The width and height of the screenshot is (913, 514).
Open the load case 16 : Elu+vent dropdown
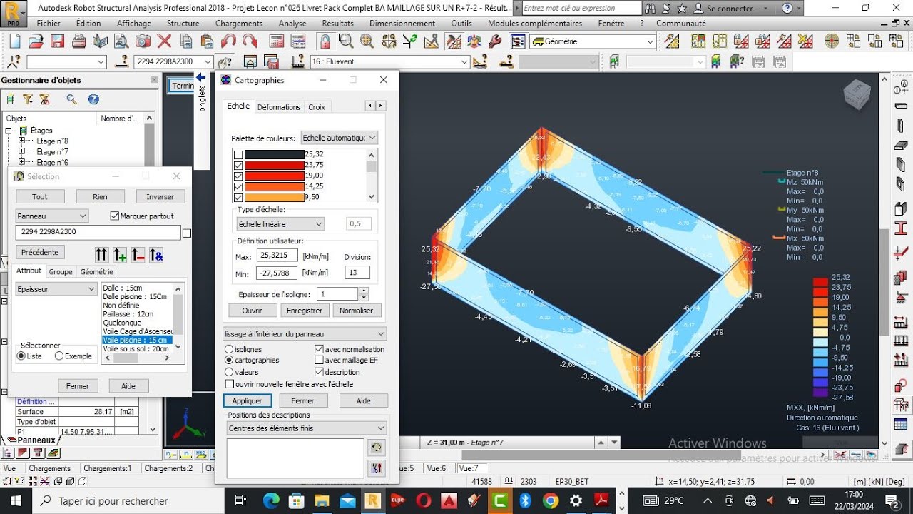coord(389,62)
